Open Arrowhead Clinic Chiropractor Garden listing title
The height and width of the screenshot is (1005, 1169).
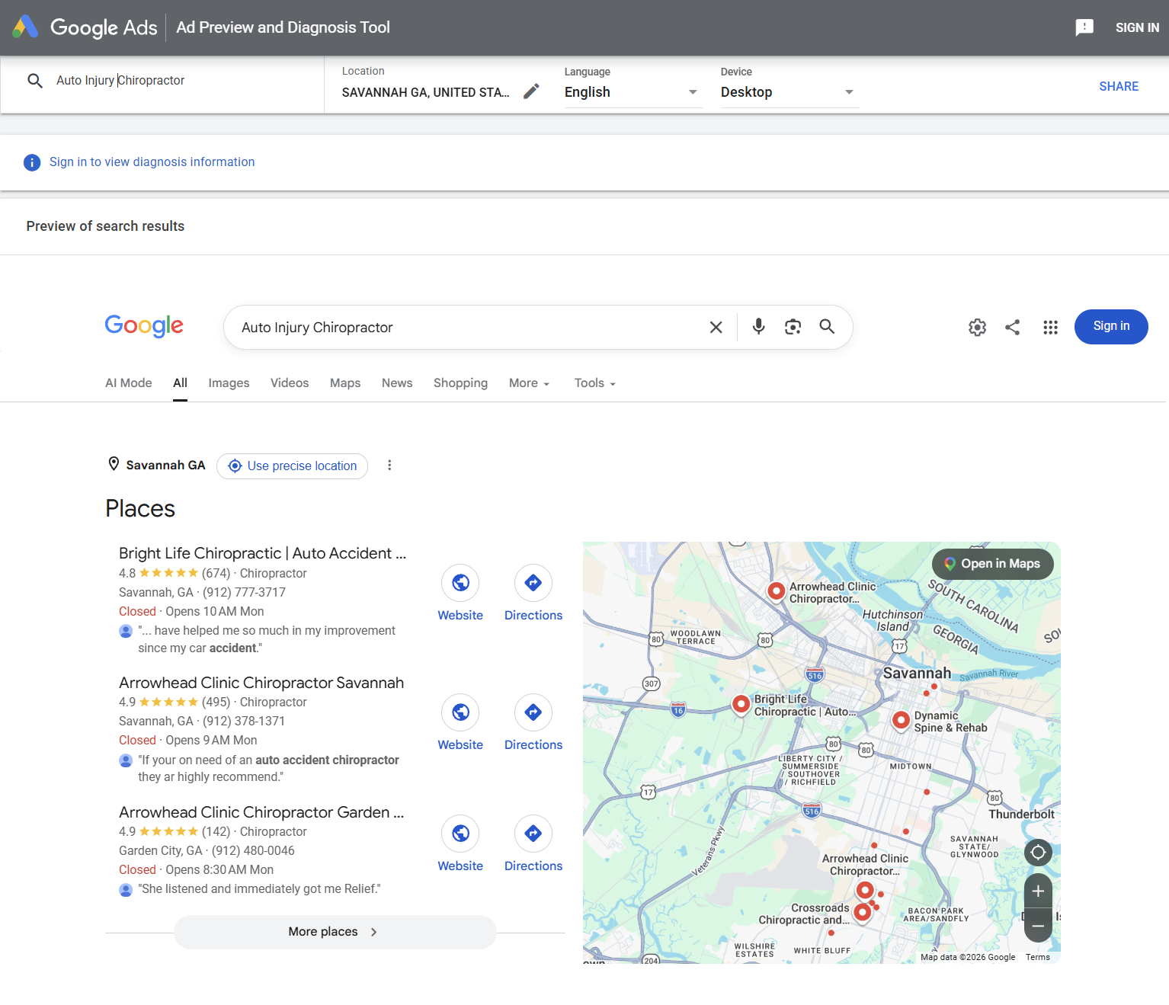261,812
